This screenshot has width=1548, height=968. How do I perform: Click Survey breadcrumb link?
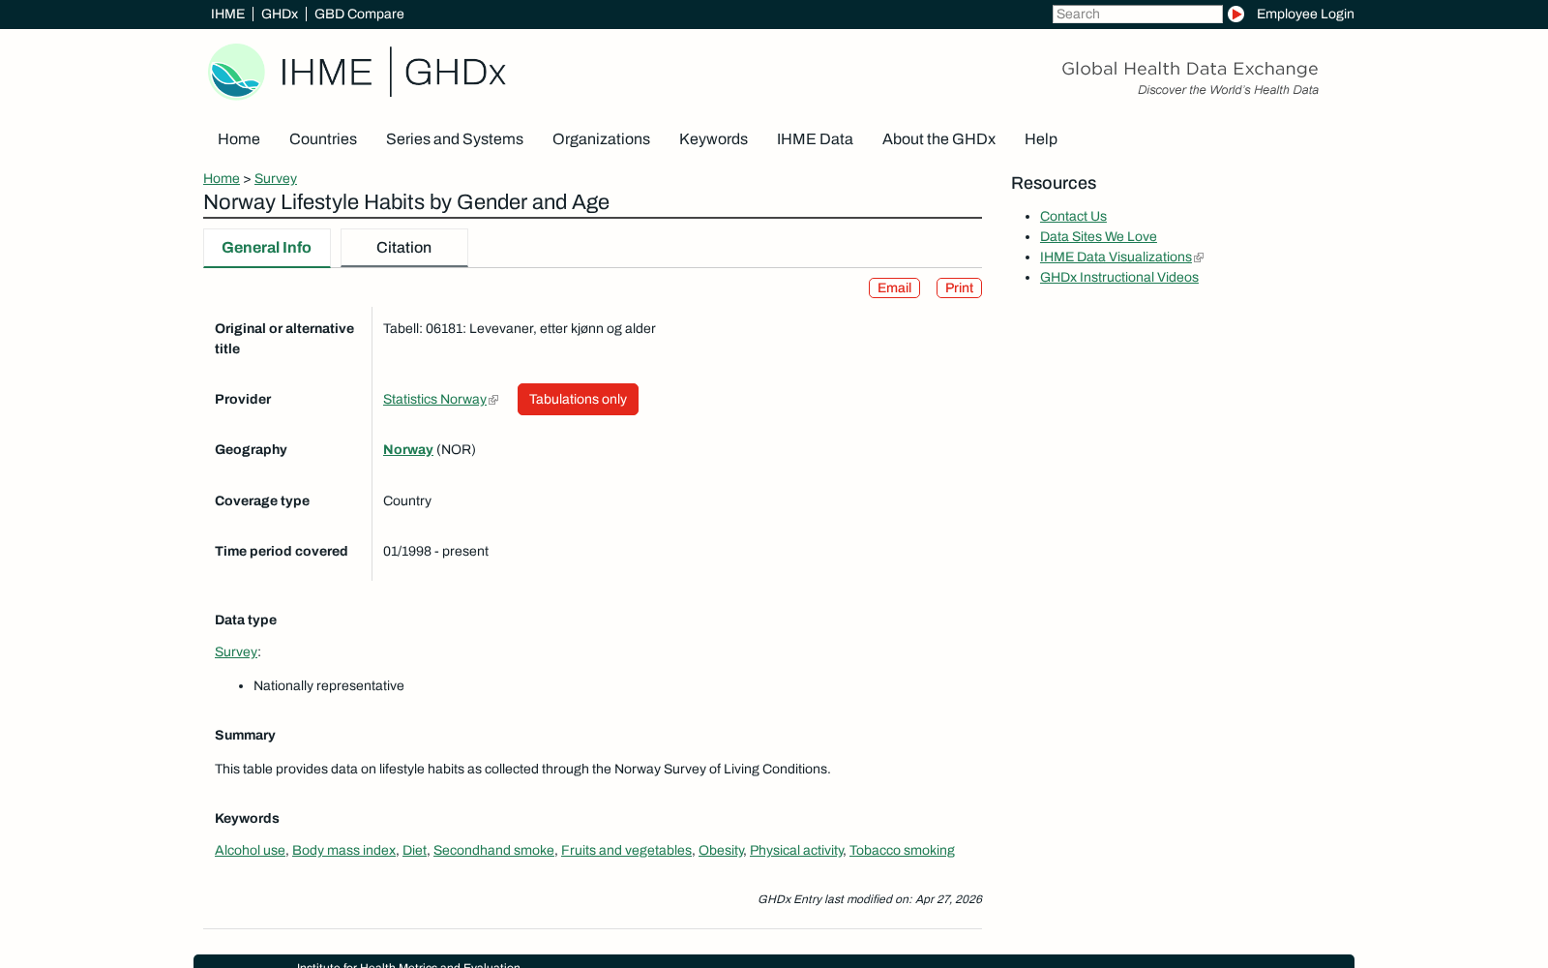[276, 178]
